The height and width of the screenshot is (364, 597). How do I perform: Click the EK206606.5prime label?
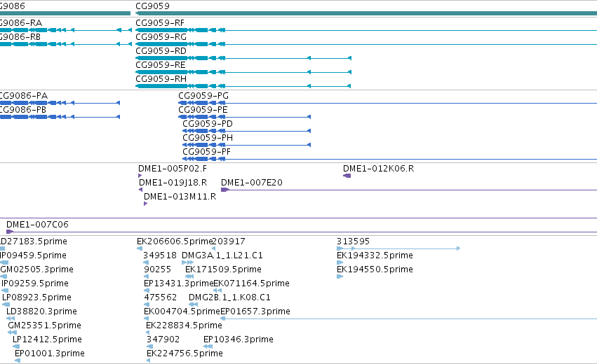pyautogui.click(x=174, y=241)
